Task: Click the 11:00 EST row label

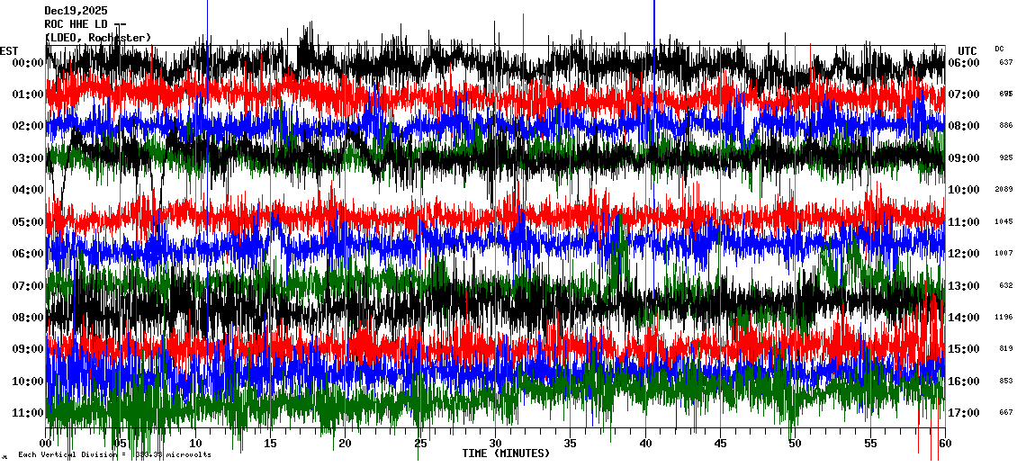Action: [x=27, y=413]
